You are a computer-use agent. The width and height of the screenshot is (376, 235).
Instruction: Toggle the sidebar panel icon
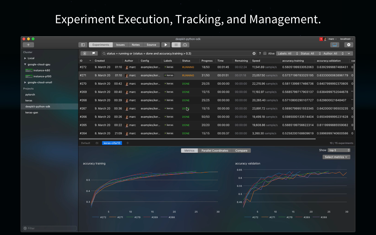tap(83, 45)
